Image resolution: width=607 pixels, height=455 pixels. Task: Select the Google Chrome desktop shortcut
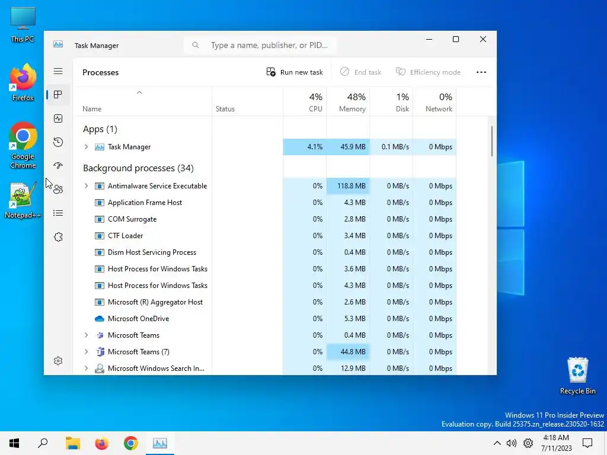pyautogui.click(x=23, y=146)
